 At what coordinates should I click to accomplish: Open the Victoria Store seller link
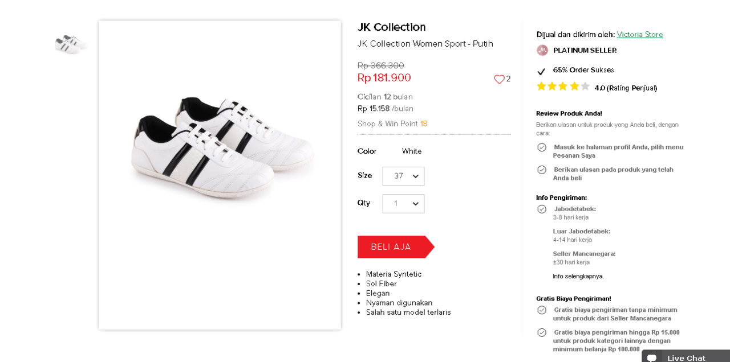(x=639, y=35)
